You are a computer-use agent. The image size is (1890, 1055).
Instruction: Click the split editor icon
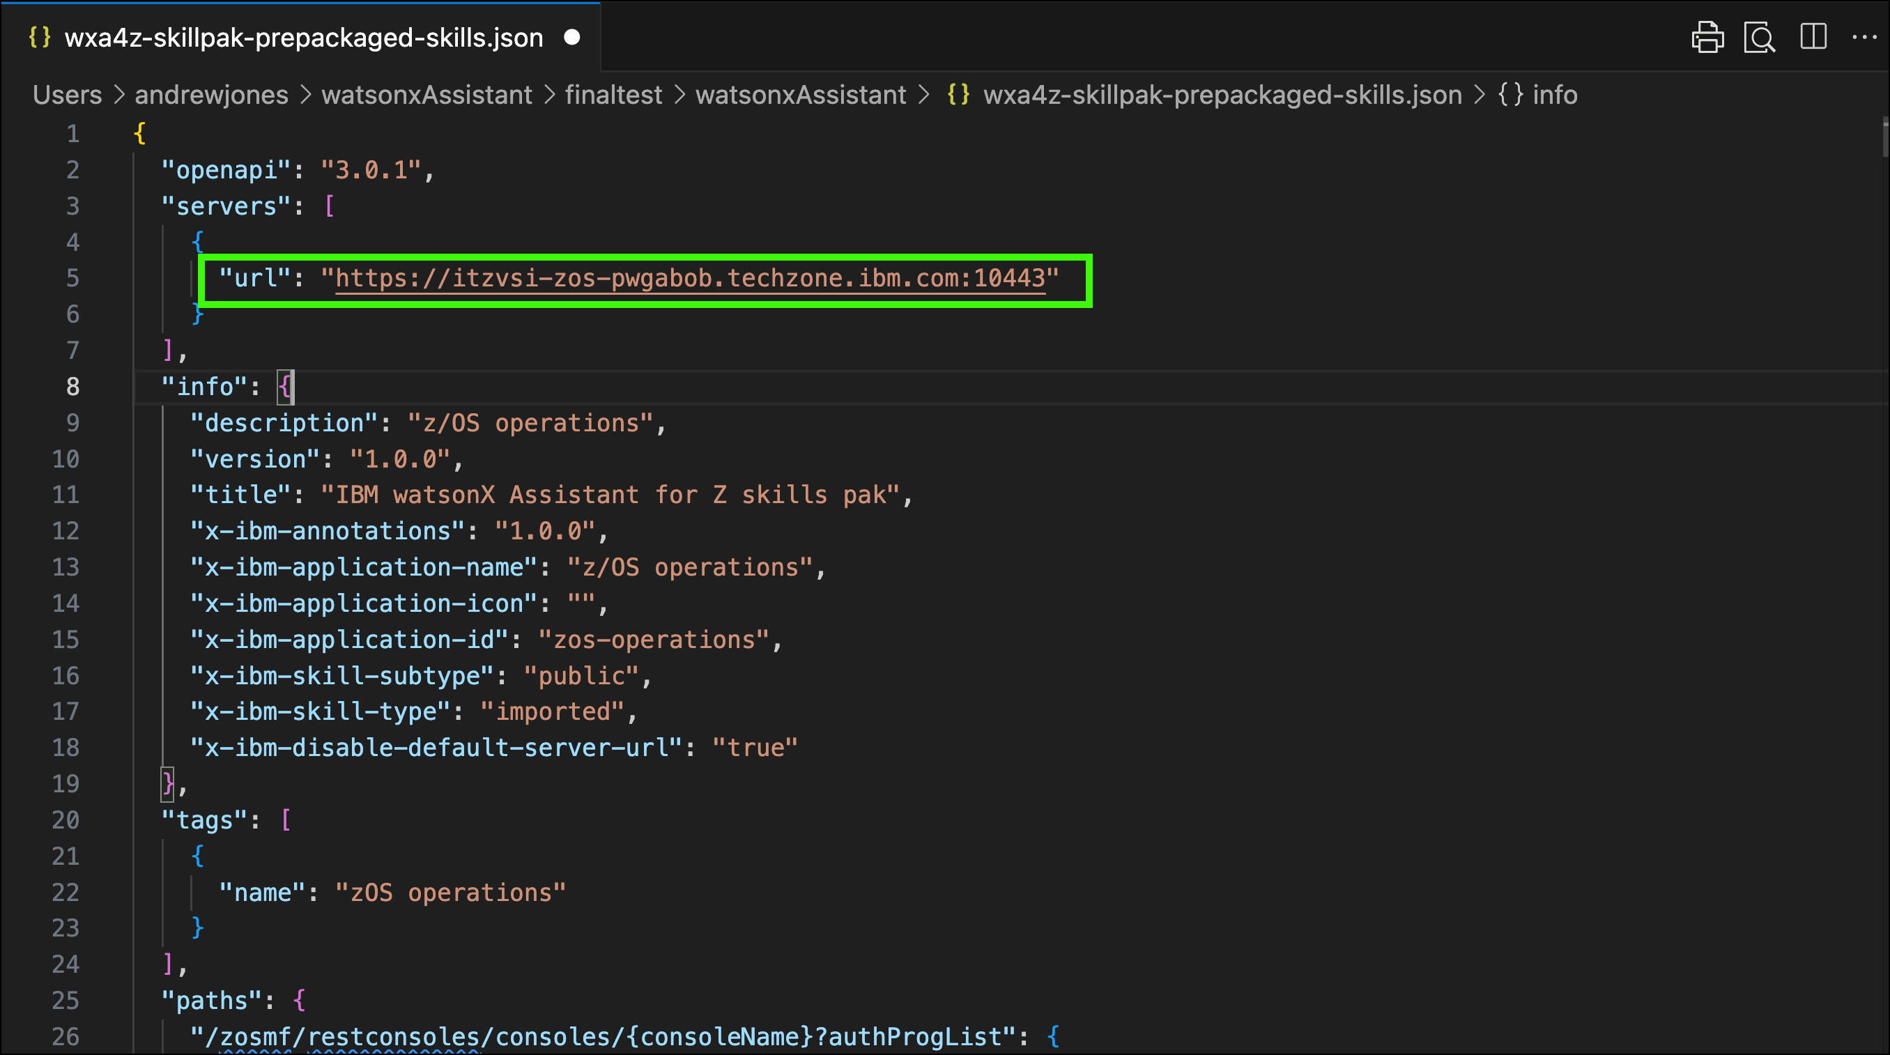[1813, 37]
